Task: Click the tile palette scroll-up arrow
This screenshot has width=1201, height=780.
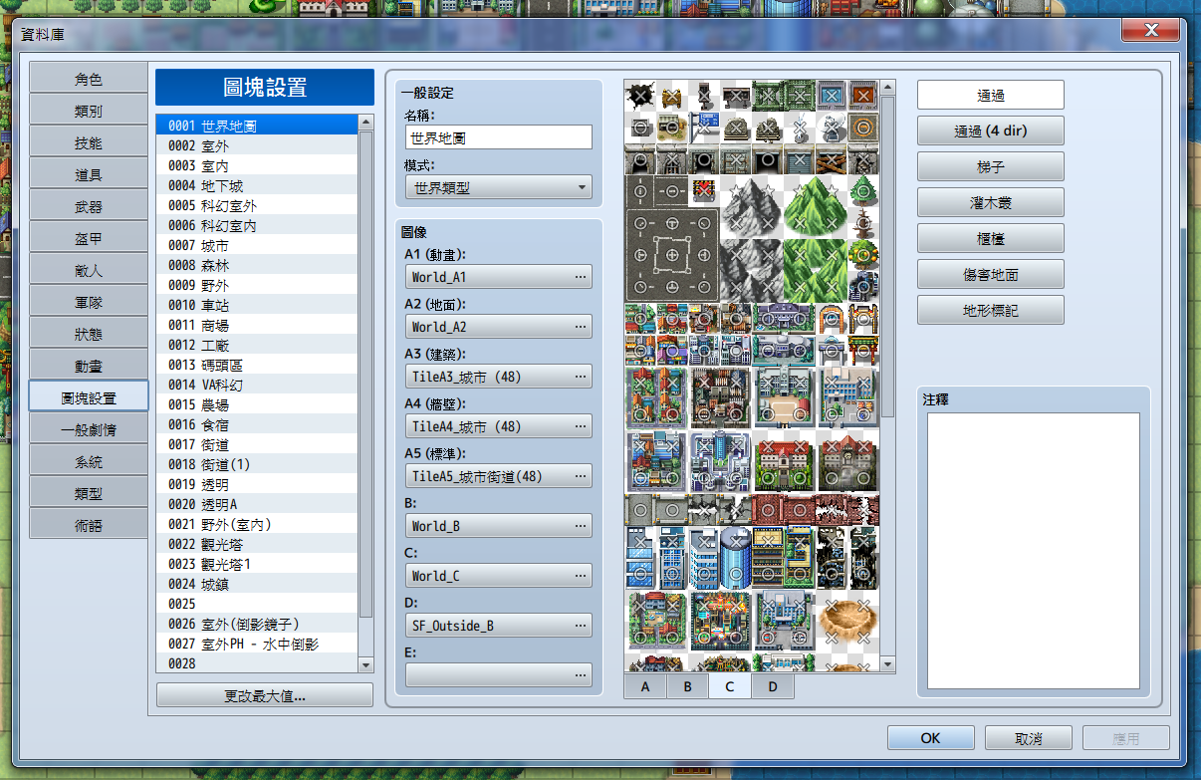Action: [888, 88]
